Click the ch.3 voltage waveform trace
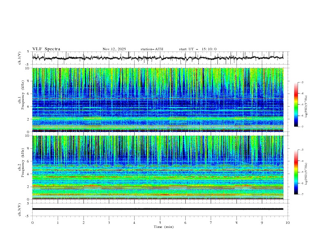The height and width of the screenshot is (250, 324). [157, 209]
